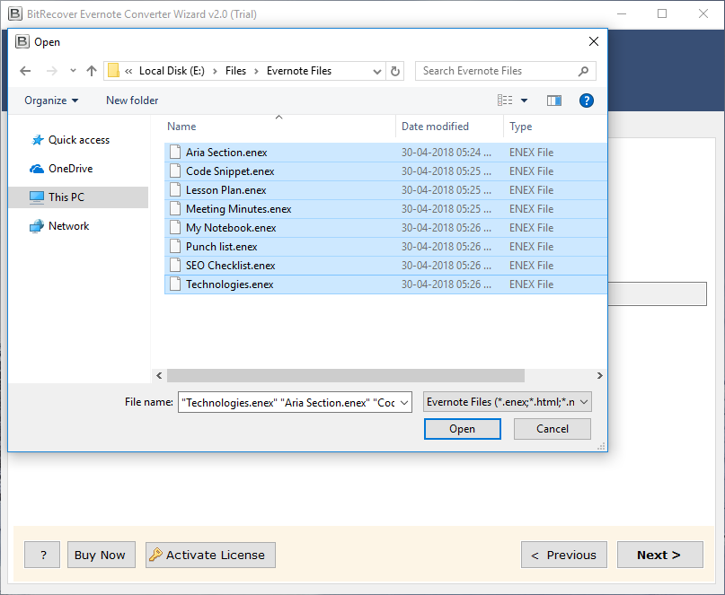Open the recent locations dropdown arrow
Screen dimensions: 725x595
click(x=73, y=71)
